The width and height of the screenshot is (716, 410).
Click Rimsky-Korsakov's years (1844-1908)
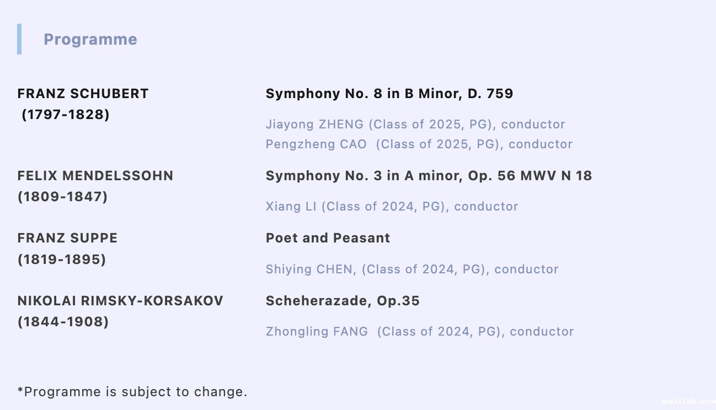click(x=63, y=322)
